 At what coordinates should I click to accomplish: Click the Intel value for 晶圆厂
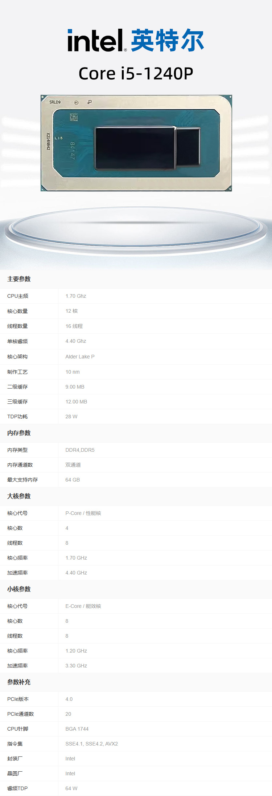(x=70, y=773)
